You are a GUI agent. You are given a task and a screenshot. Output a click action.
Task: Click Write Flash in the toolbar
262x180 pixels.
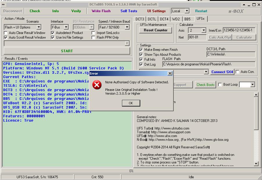tap(101, 11)
